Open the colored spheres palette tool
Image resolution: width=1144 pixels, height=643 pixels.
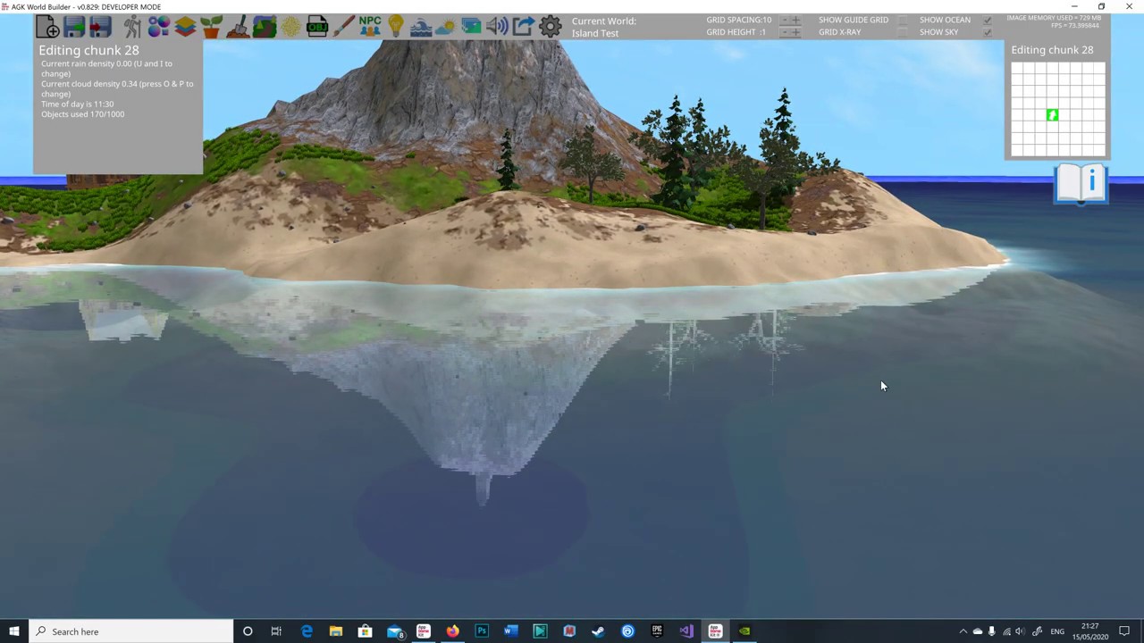[x=158, y=27]
